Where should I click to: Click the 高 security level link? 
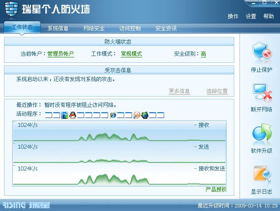[204, 54]
